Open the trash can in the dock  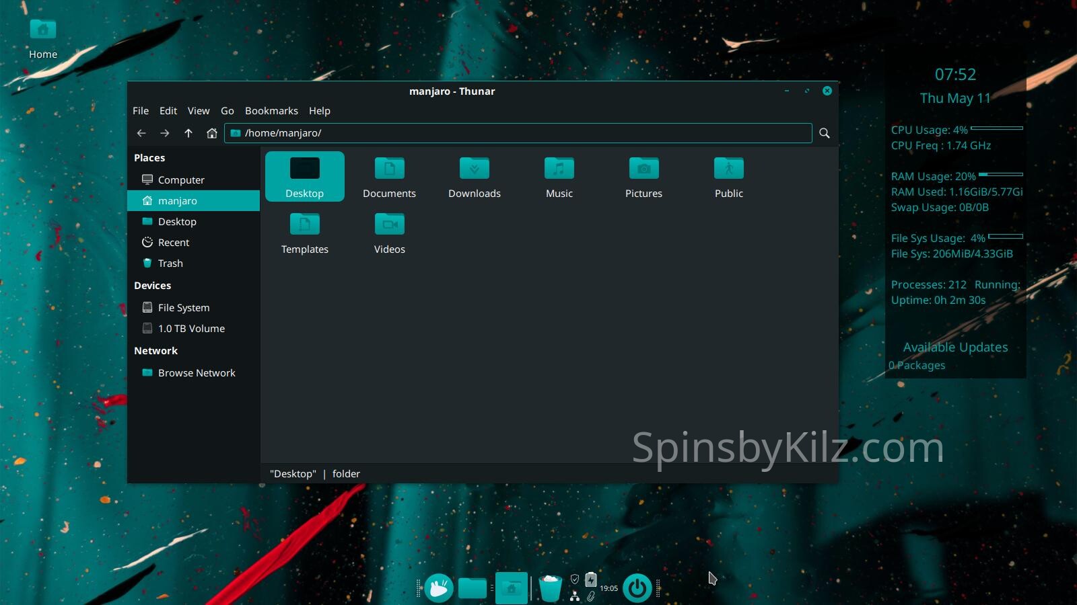point(551,588)
